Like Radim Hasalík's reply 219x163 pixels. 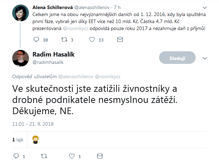coord(71,156)
